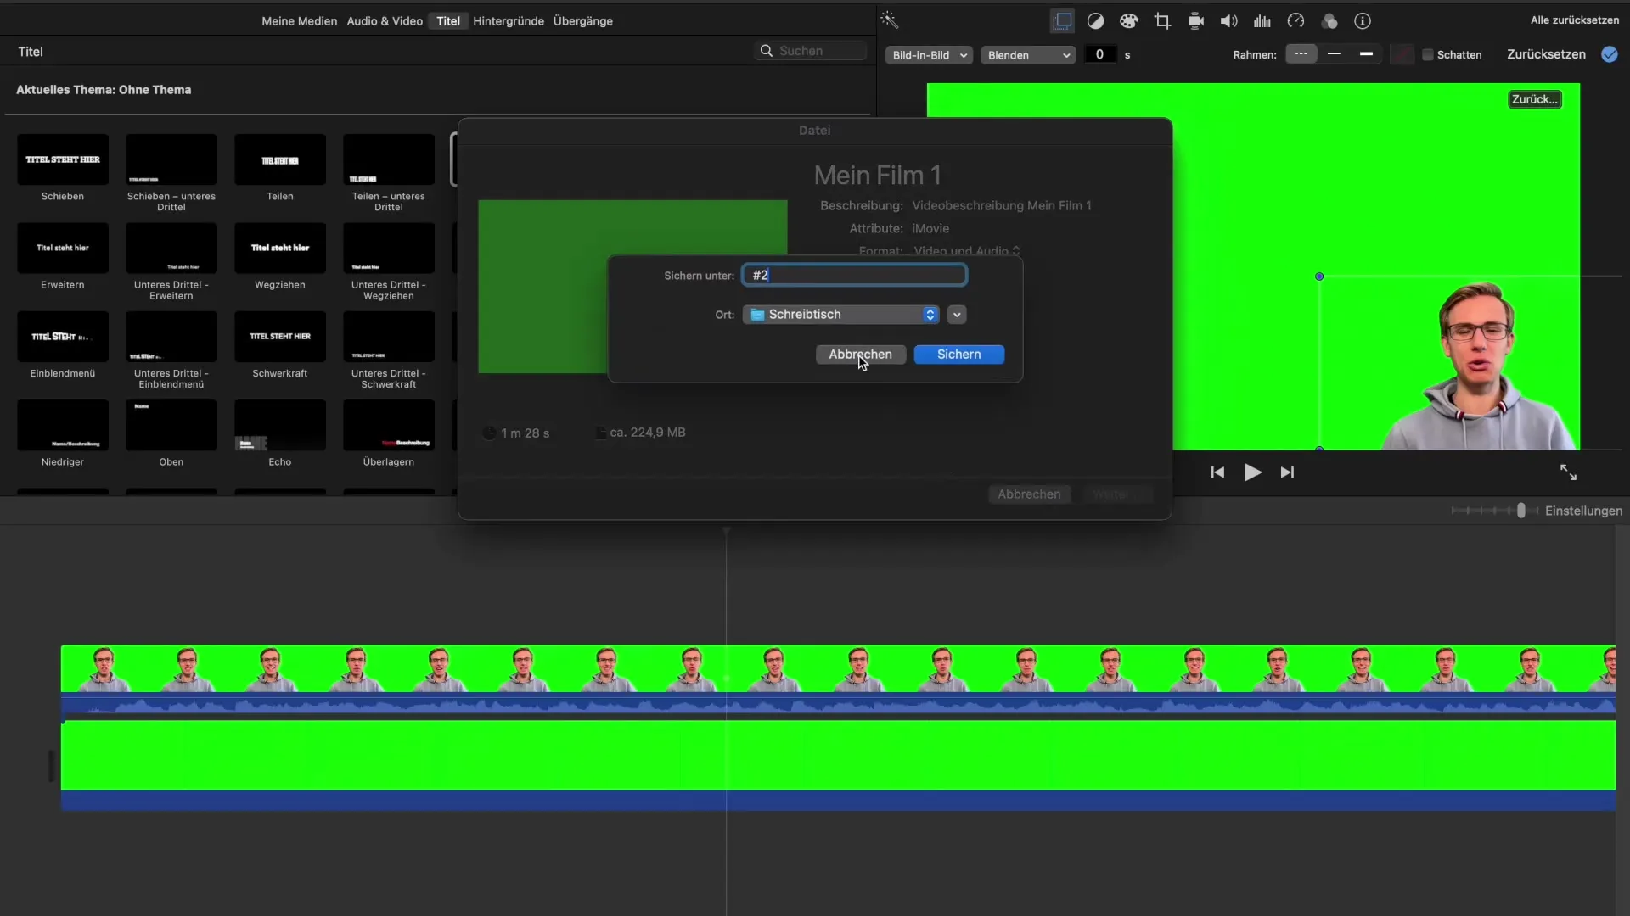Play the video in viewer
Viewport: 1630px width, 916px height.
pyautogui.click(x=1252, y=472)
